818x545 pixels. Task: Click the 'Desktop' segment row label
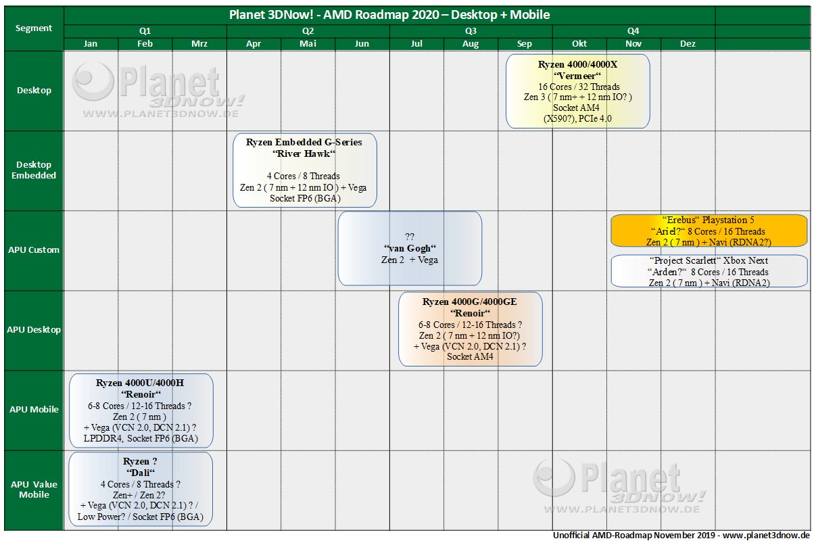[x=34, y=91]
